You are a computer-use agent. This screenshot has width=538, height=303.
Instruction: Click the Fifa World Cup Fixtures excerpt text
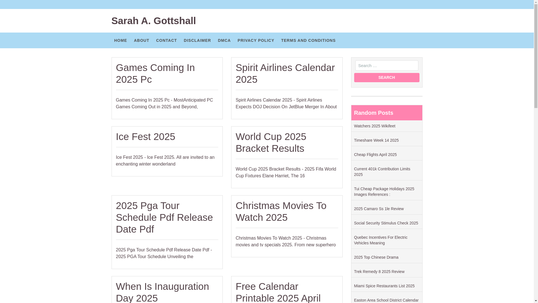point(286,173)
